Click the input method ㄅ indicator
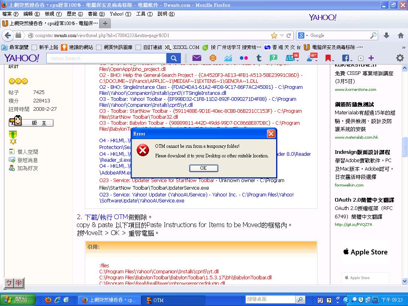The image size is (408, 306). click(9, 283)
